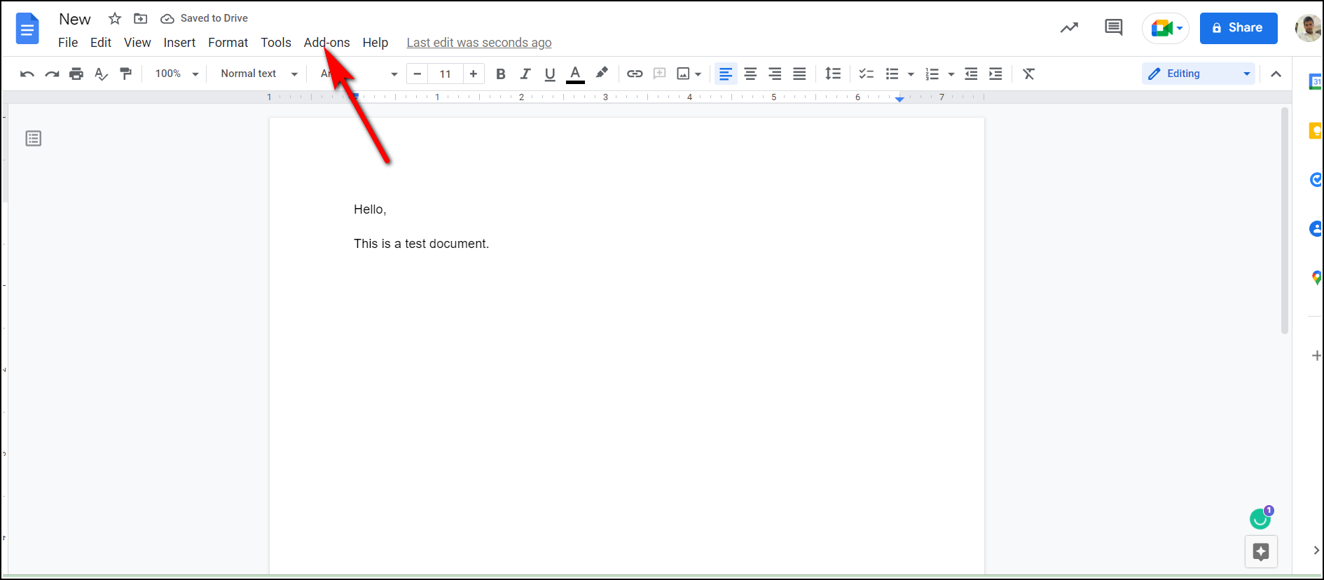The image size is (1324, 580).
Task: Run spelling and grammar check icon
Action: point(101,74)
